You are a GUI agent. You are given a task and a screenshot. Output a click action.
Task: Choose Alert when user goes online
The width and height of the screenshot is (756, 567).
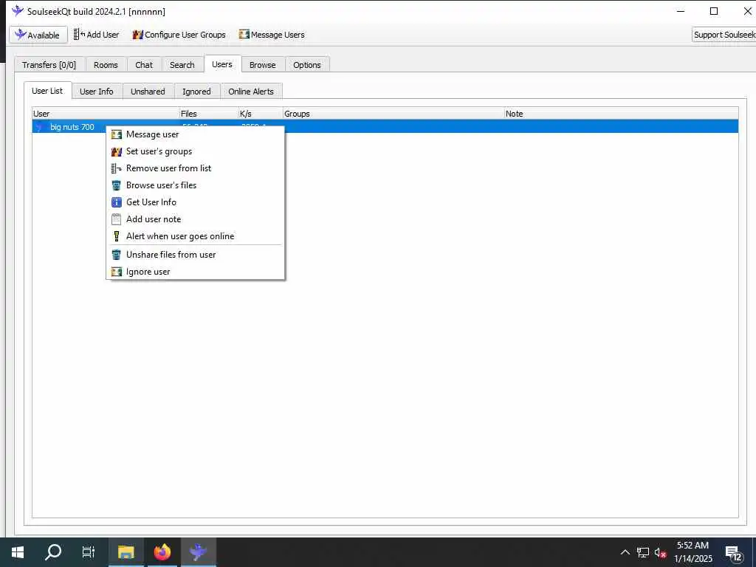[195, 236]
